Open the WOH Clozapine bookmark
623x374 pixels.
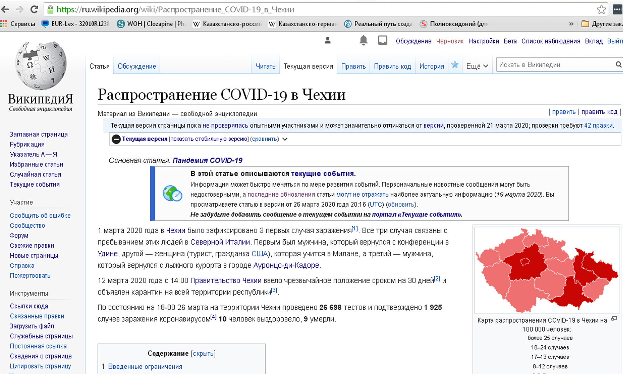tap(151, 24)
